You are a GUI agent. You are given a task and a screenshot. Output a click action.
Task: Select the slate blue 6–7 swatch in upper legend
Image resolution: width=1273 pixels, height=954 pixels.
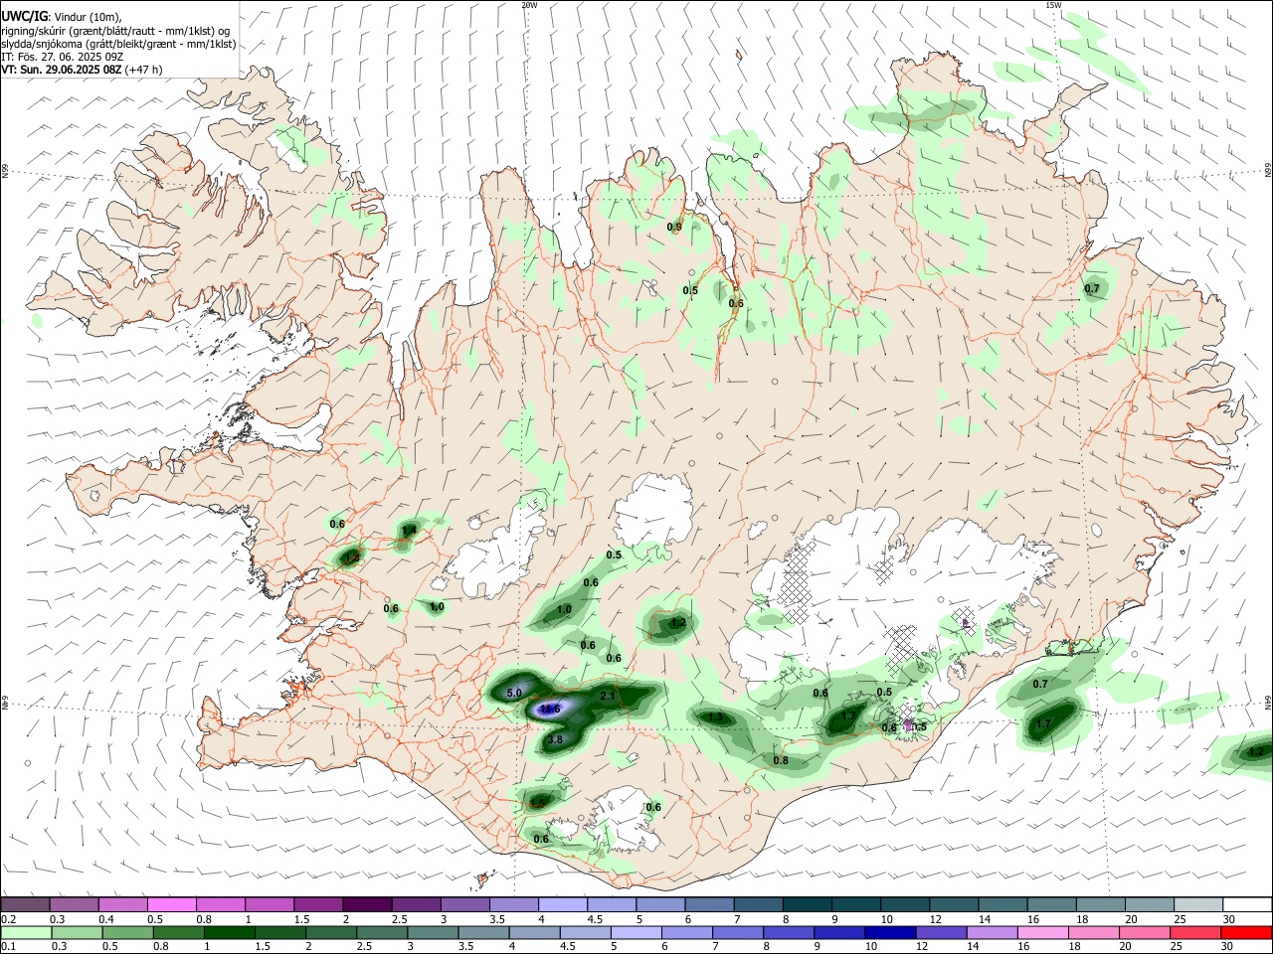(x=709, y=904)
